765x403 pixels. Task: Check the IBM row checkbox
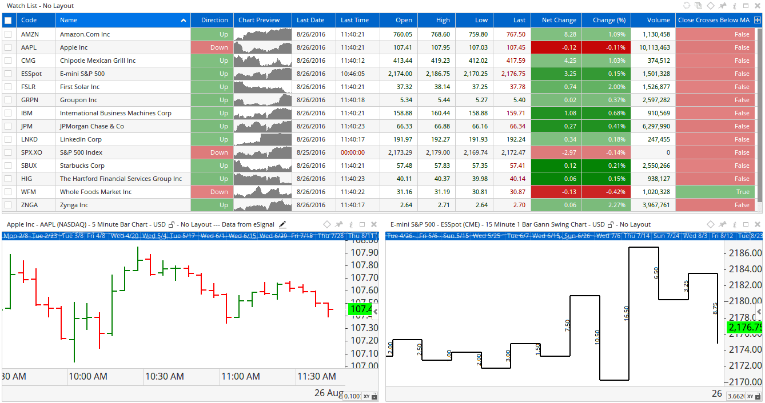point(8,113)
